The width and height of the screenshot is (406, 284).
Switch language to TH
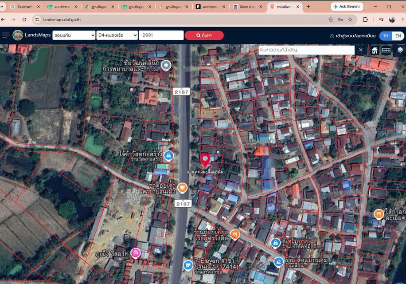[x=386, y=36]
